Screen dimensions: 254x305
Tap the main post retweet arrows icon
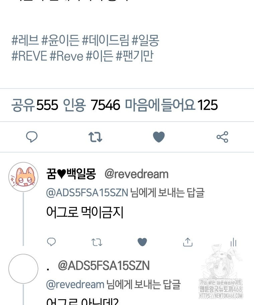point(95,137)
